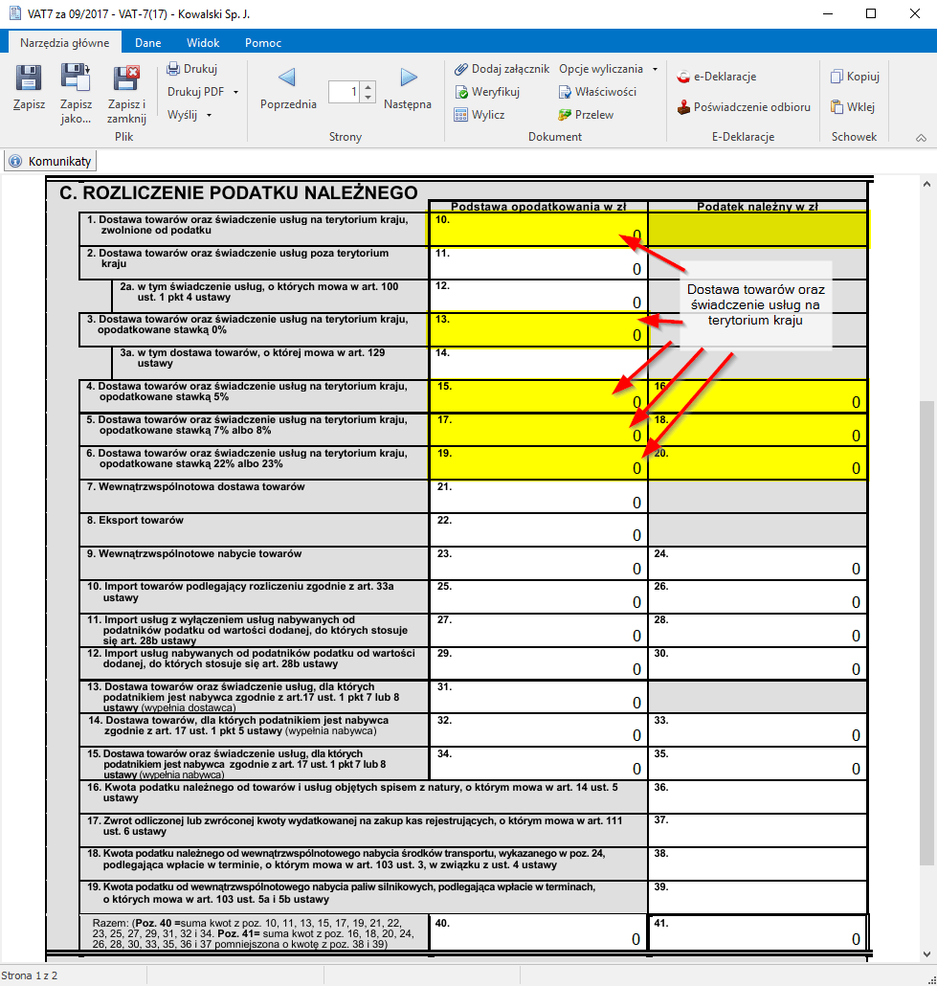Go to the Poprzednia page arrow

click(287, 79)
